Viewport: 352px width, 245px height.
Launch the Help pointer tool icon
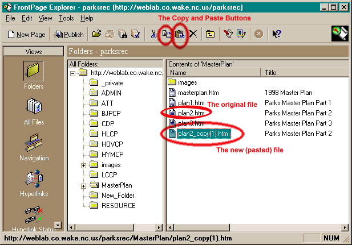pyautogui.click(x=277, y=34)
